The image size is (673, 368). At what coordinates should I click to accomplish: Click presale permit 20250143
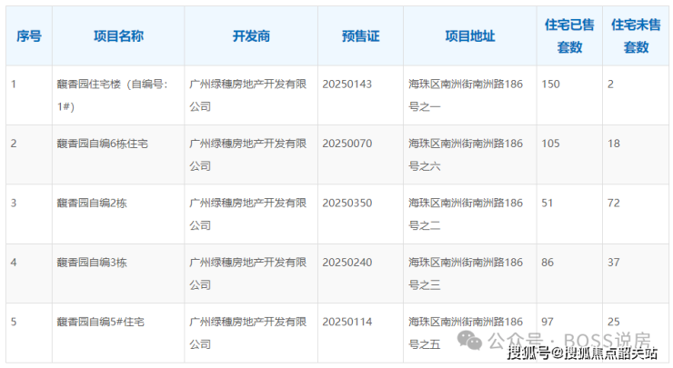point(347,85)
